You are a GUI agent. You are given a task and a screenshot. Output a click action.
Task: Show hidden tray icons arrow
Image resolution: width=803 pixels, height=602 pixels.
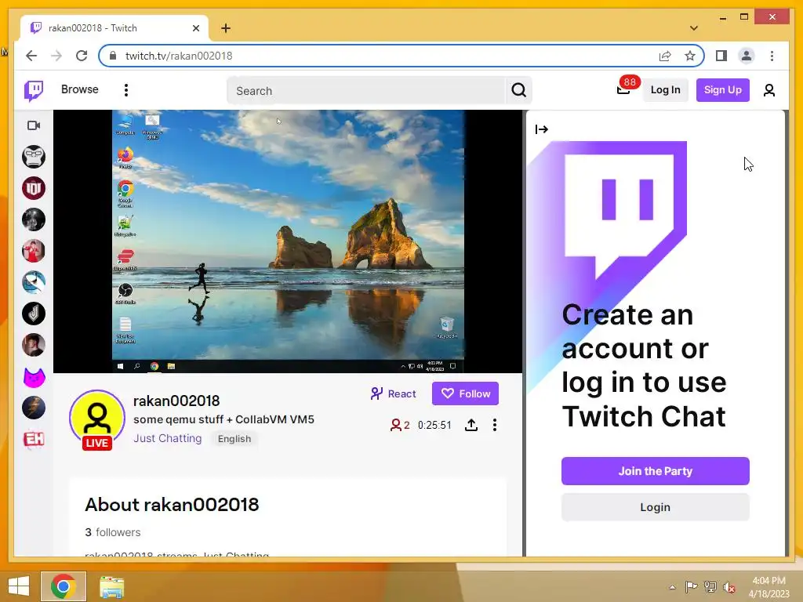(672, 587)
